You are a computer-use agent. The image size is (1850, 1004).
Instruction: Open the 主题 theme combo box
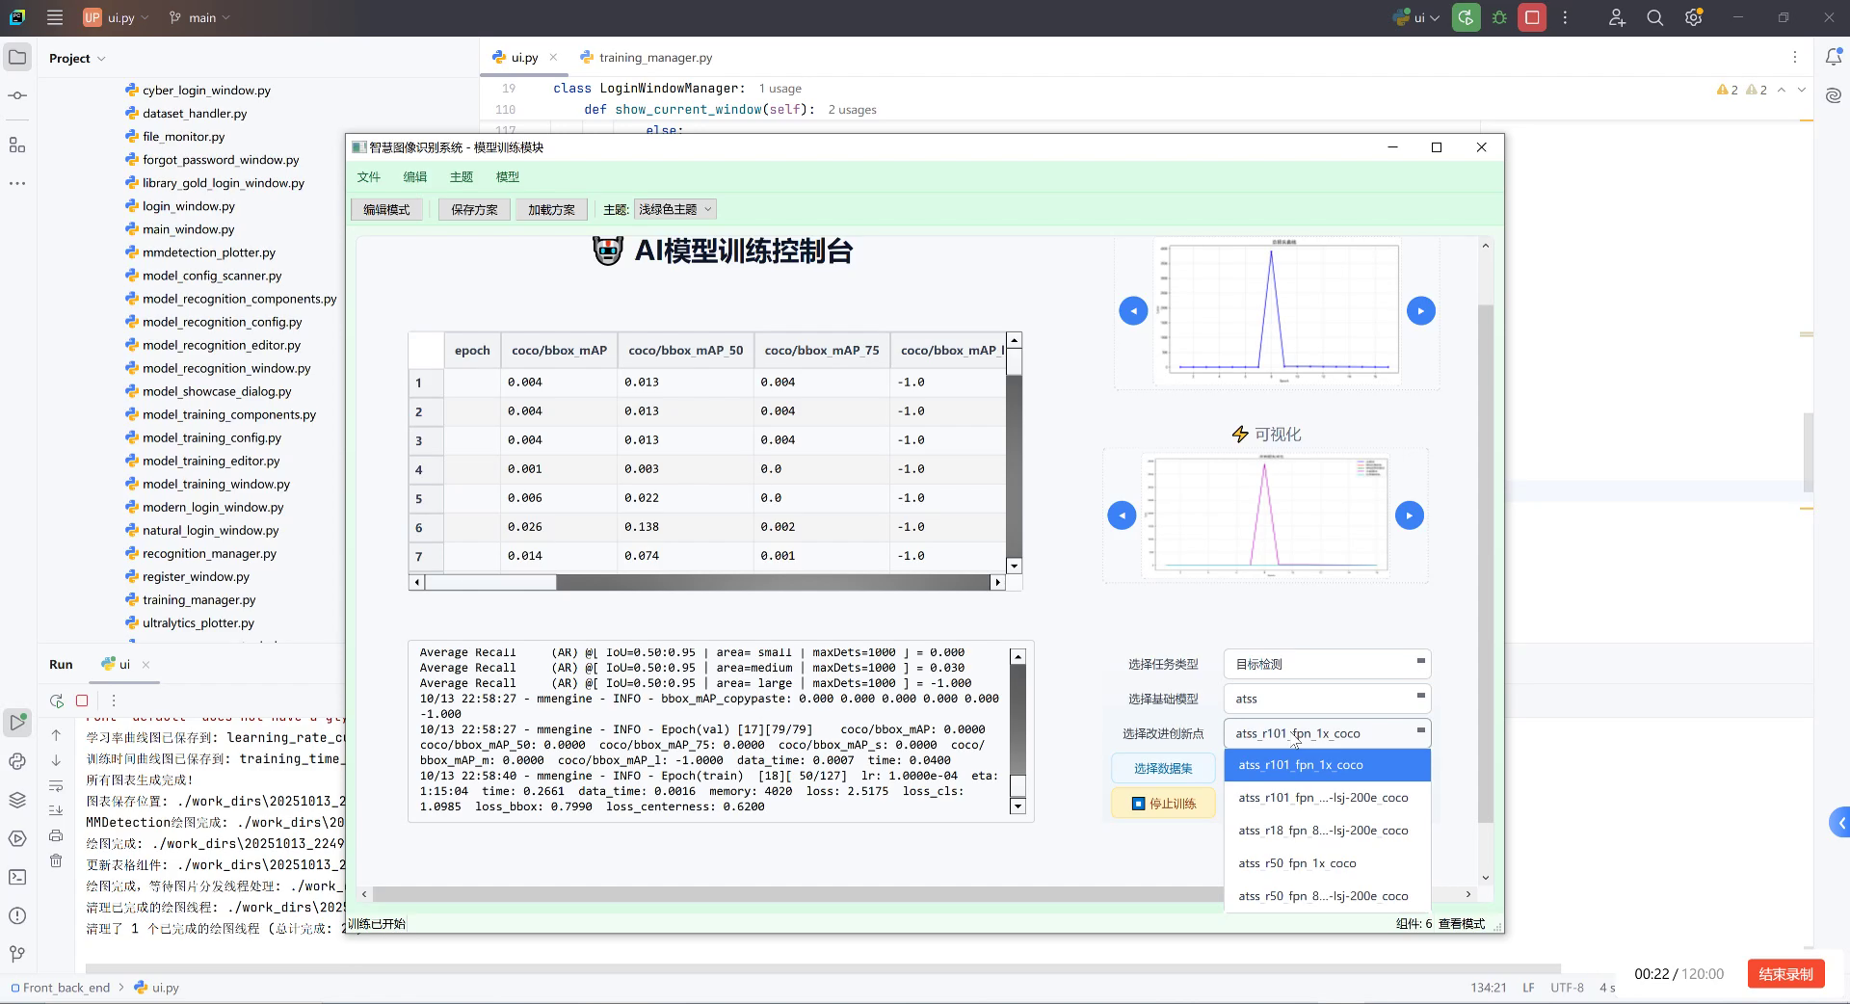(674, 209)
